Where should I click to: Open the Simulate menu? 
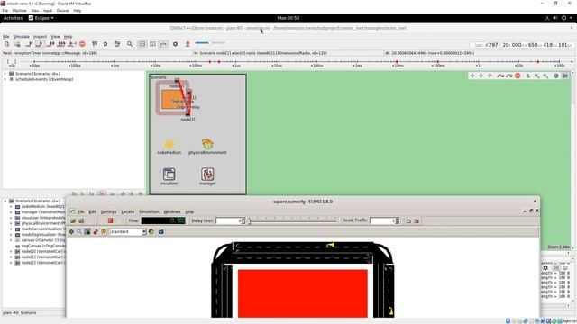coord(21,37)
